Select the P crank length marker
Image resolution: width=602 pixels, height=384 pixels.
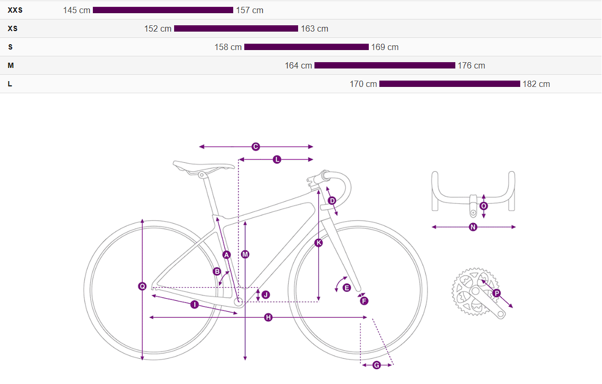(496, 293)
